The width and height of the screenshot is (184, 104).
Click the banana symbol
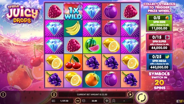(x=73, y=28)
